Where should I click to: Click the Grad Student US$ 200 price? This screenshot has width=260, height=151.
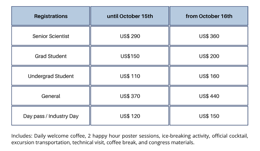209,56
